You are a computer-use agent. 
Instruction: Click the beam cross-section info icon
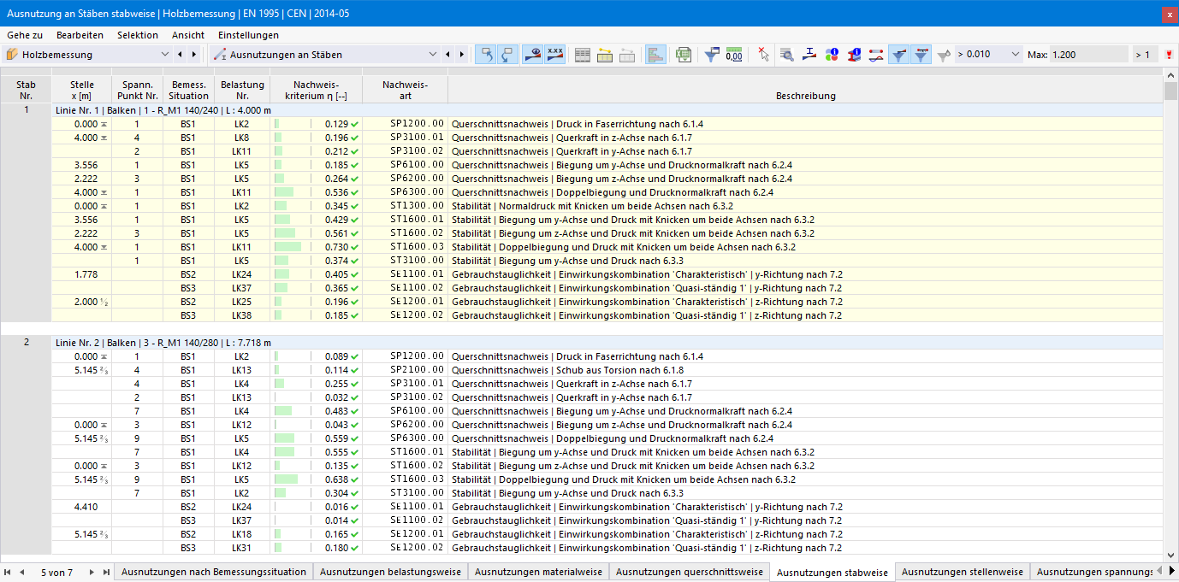854,54
